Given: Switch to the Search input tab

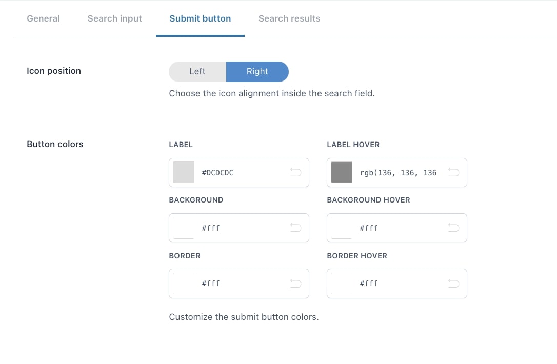Looking at the screenshot, I should point(115,18).
